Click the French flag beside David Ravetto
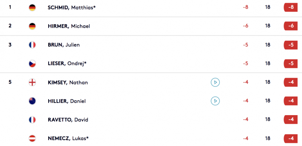Image resolution: width=302 pixels, height=146 pixels. click(x=32, y=120)
